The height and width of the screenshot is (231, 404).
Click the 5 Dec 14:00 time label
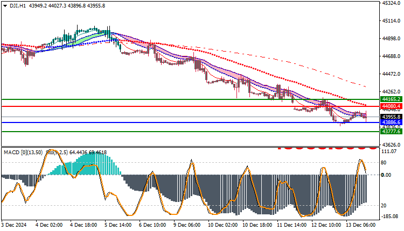coord(118,225)
